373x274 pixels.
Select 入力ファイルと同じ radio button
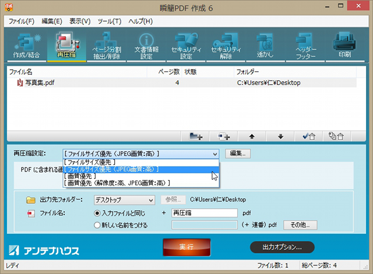[97, 213]
